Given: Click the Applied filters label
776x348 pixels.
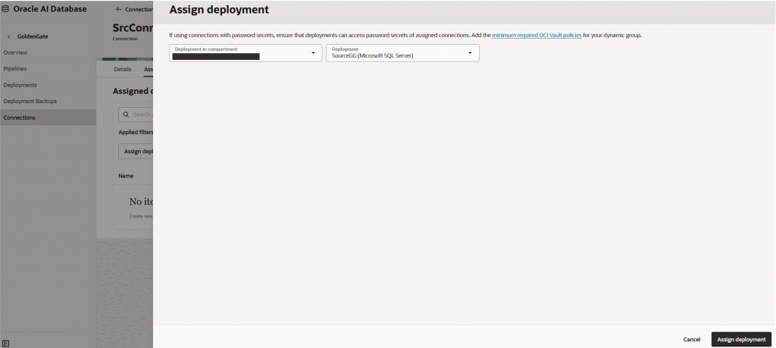Looking at the screenshot, I should 136,132.
